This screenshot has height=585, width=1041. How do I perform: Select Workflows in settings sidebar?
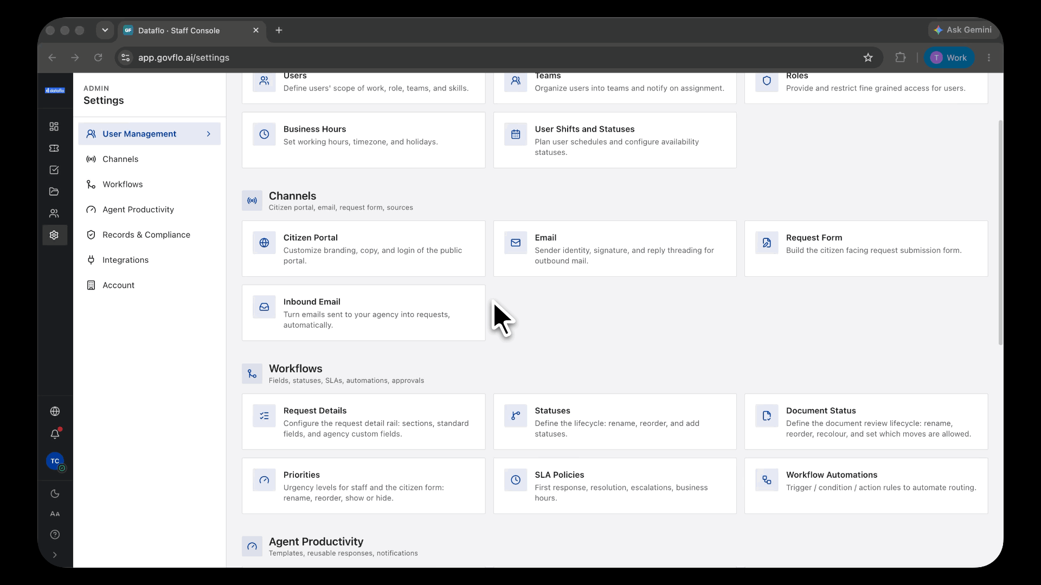pyautogui.click(x=149, y=184)
